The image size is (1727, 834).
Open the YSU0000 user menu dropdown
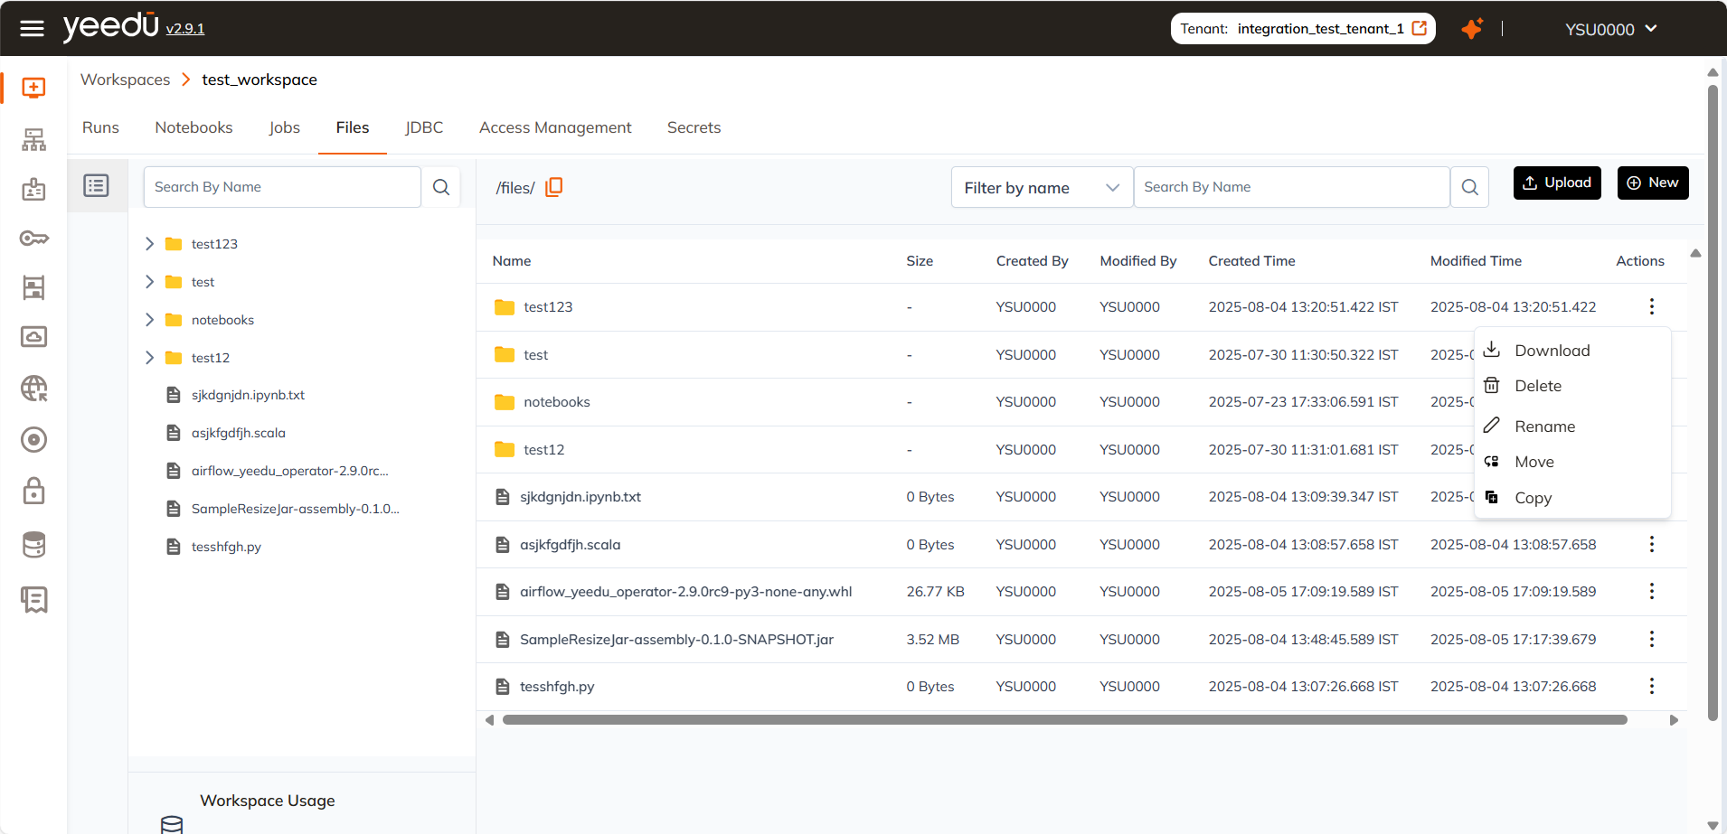pos(1609,28)
